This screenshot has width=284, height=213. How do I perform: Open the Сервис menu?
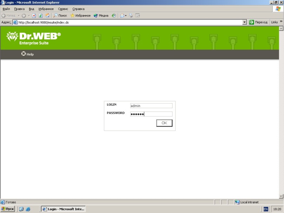(63, 9)
